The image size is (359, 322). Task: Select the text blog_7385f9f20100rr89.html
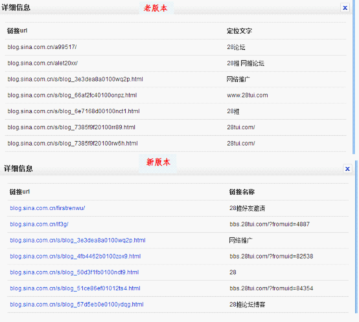click(x=71, y=127)
